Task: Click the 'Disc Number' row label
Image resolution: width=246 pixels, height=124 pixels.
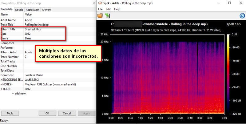Action: [9, 66]
